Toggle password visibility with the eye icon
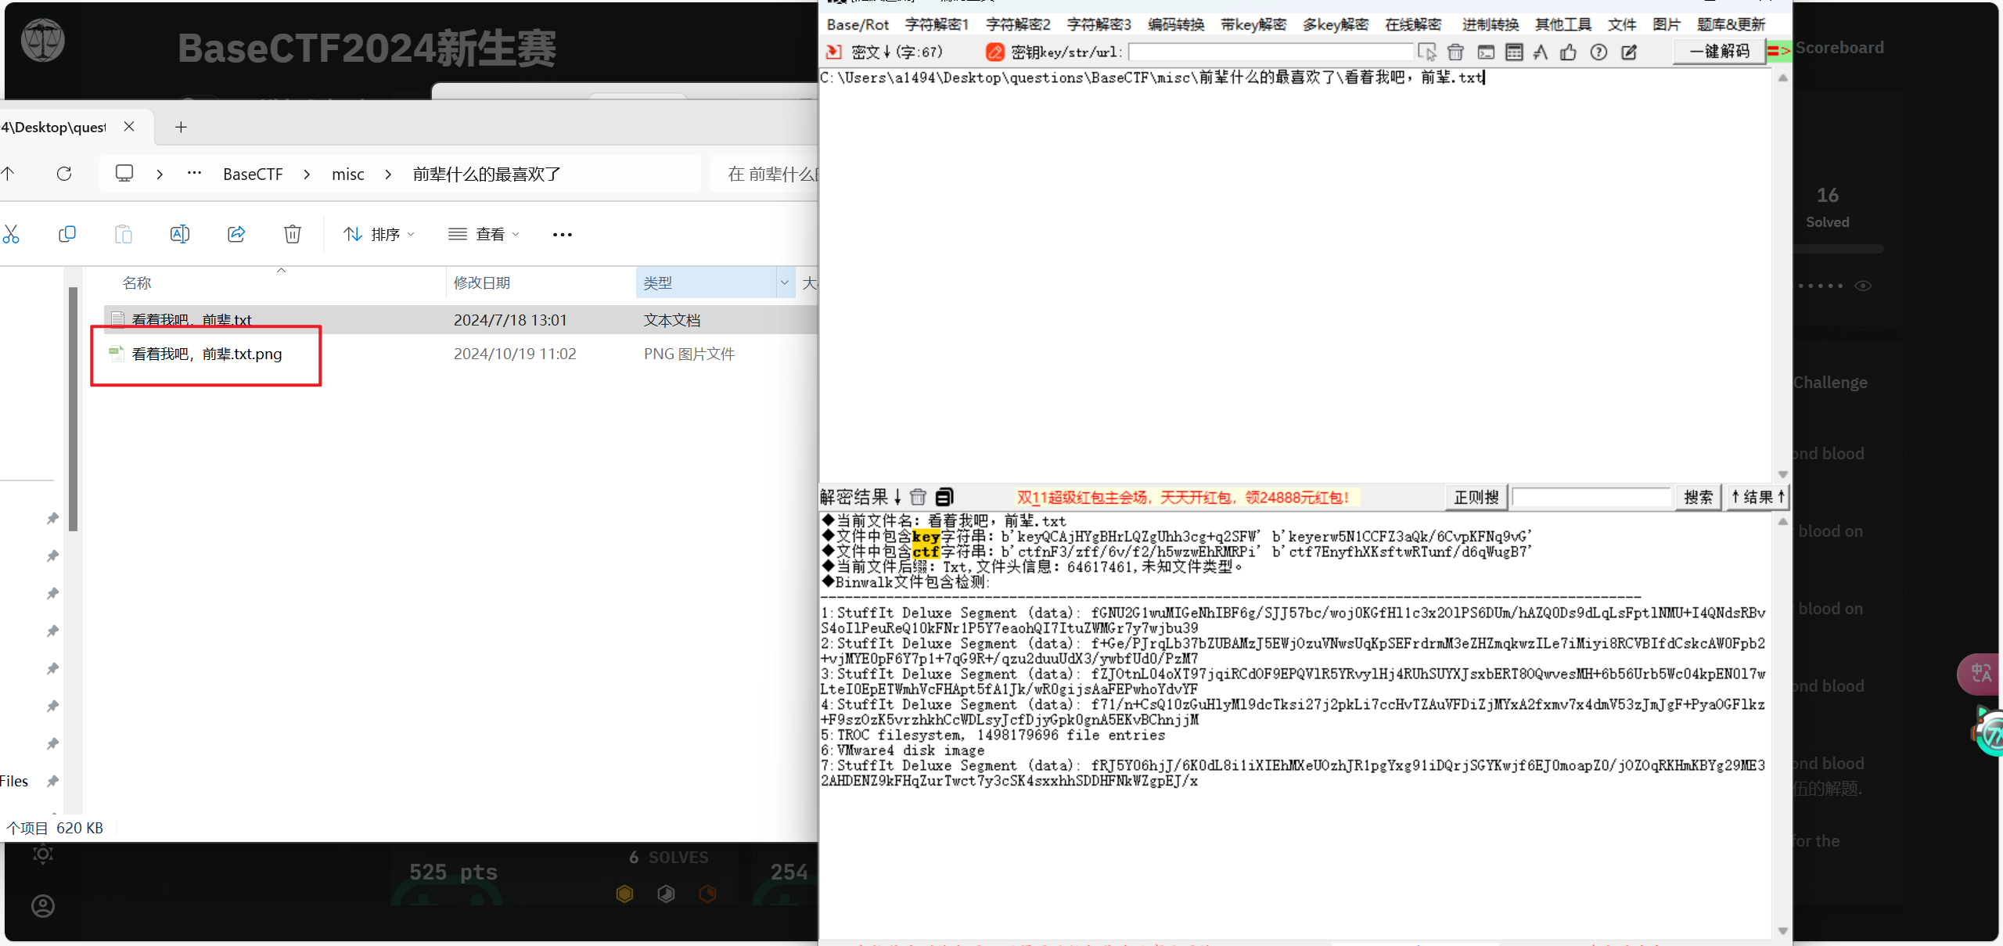The height and width of the screenshot is (946, 2003). [x=1863, y=286]
